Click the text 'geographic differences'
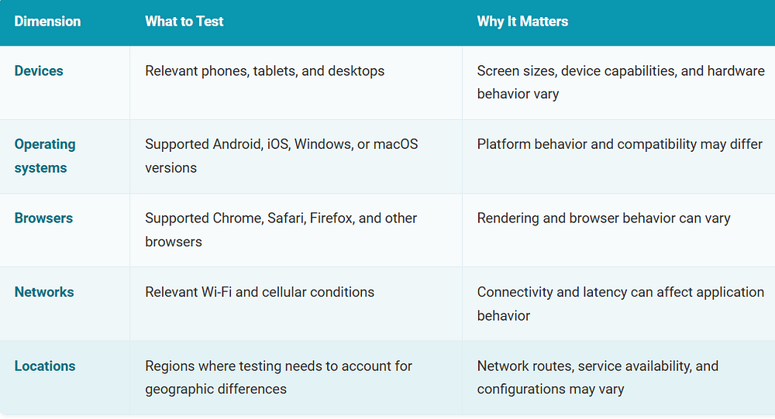Screen dimensions: 775x419 click(215, 390)
